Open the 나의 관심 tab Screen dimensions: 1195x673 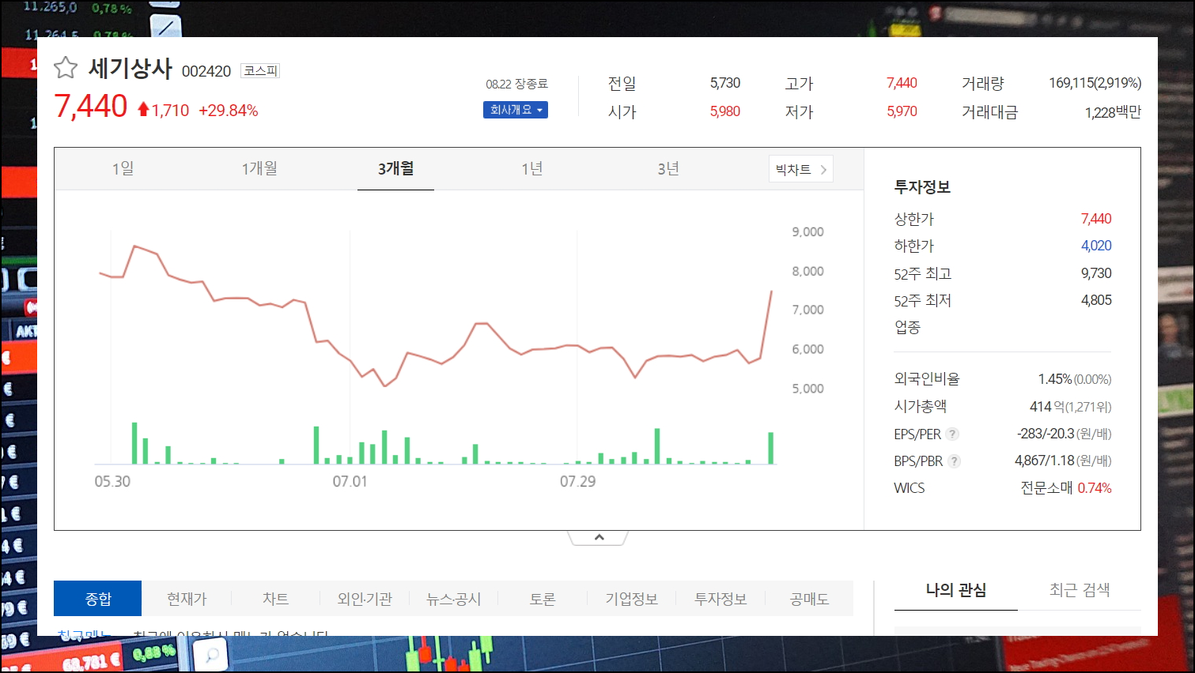pos(955,590)
